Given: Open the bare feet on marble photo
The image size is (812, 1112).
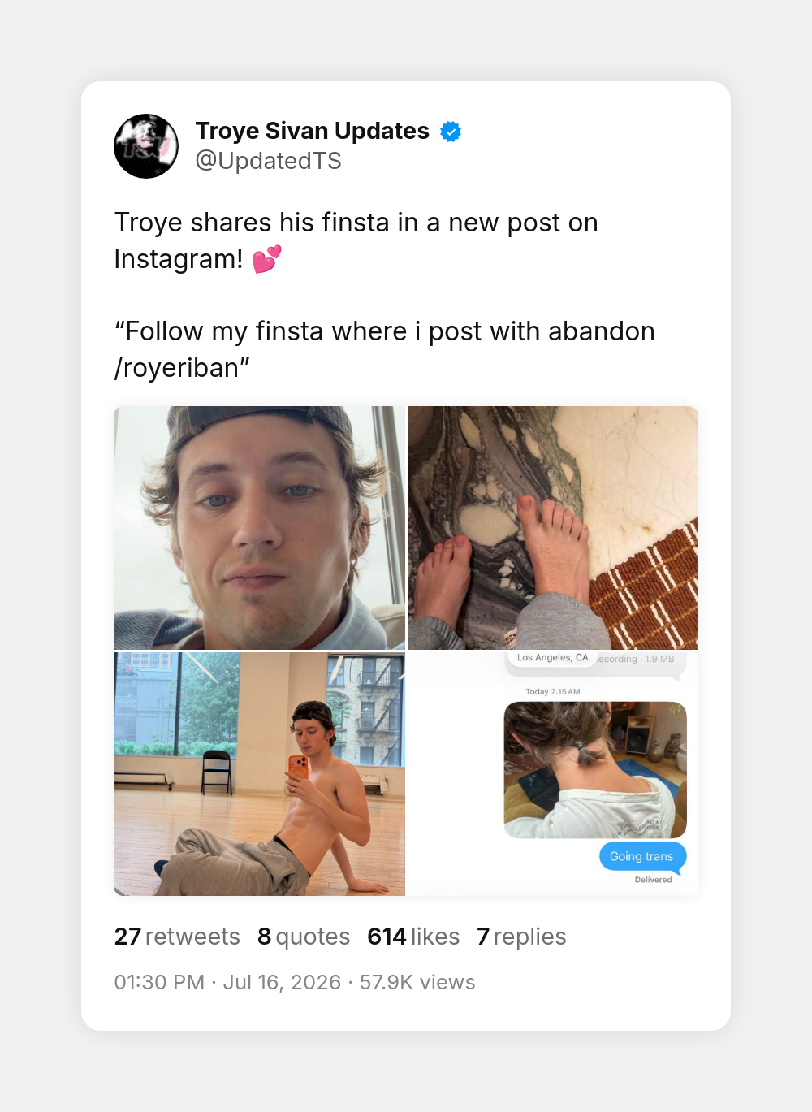Looking at the screenshot, I should coord(553,528).
